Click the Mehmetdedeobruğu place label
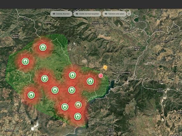The width and height of the screenshot is (182, 136). pos(124,72)
